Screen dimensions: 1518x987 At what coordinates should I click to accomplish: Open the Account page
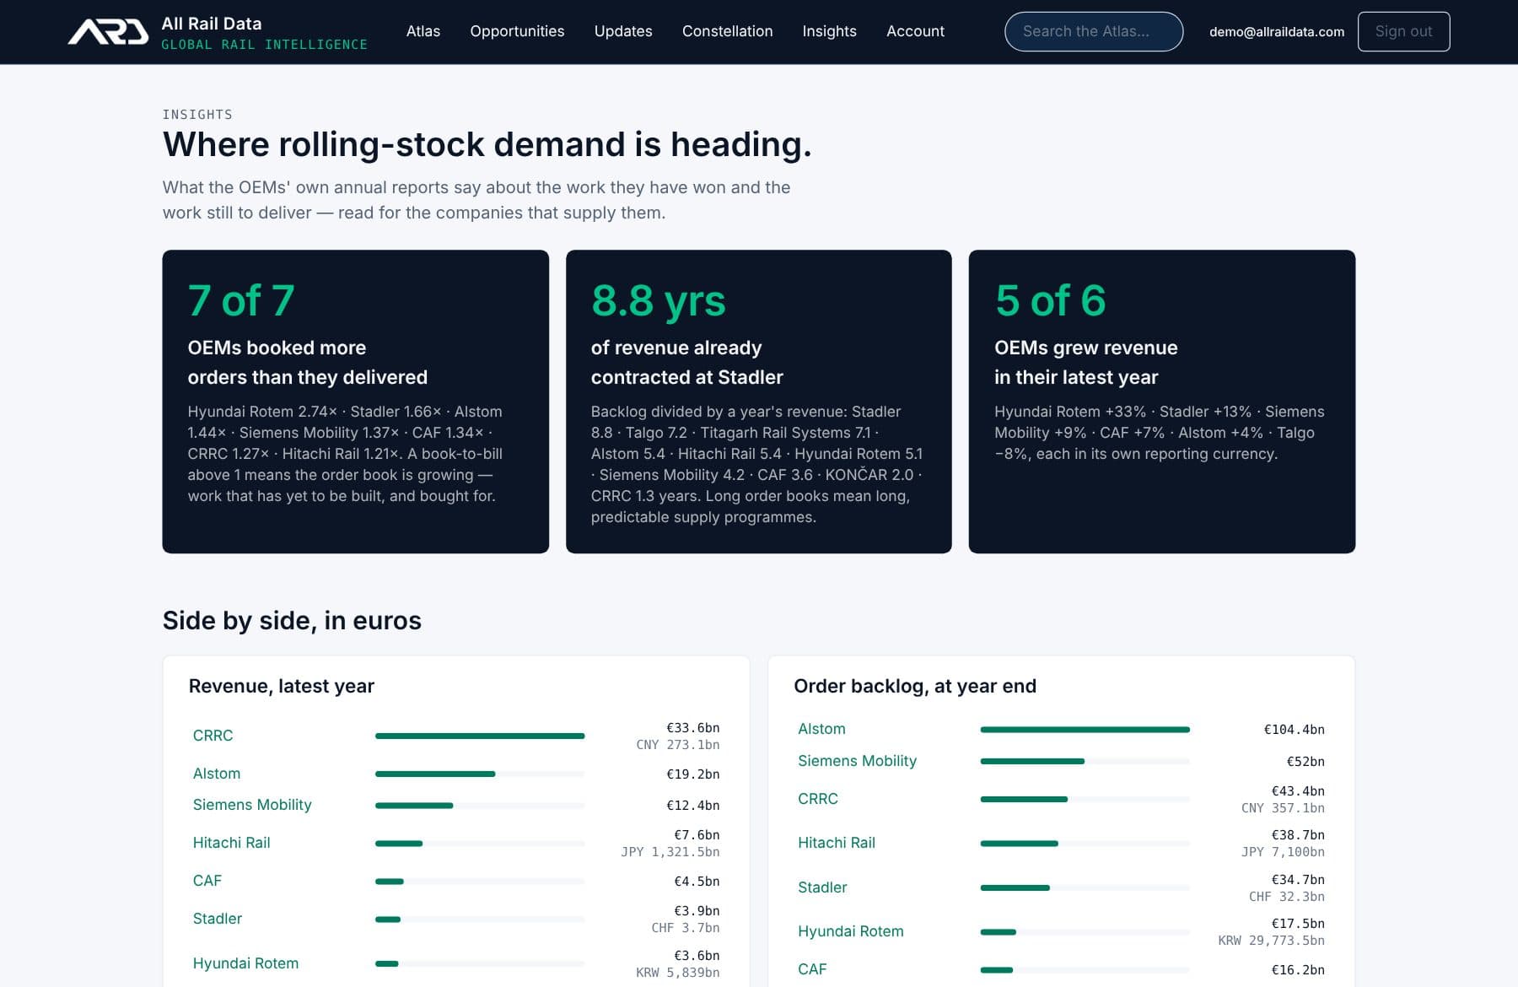[915, 31]
